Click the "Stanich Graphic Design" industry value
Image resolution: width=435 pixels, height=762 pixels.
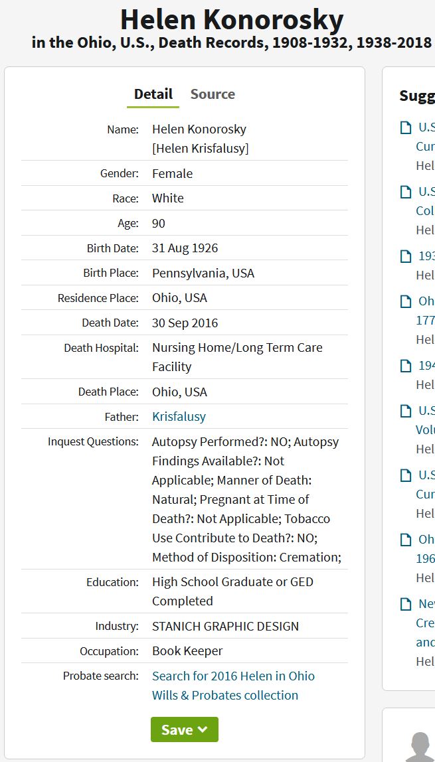(225, 626)
